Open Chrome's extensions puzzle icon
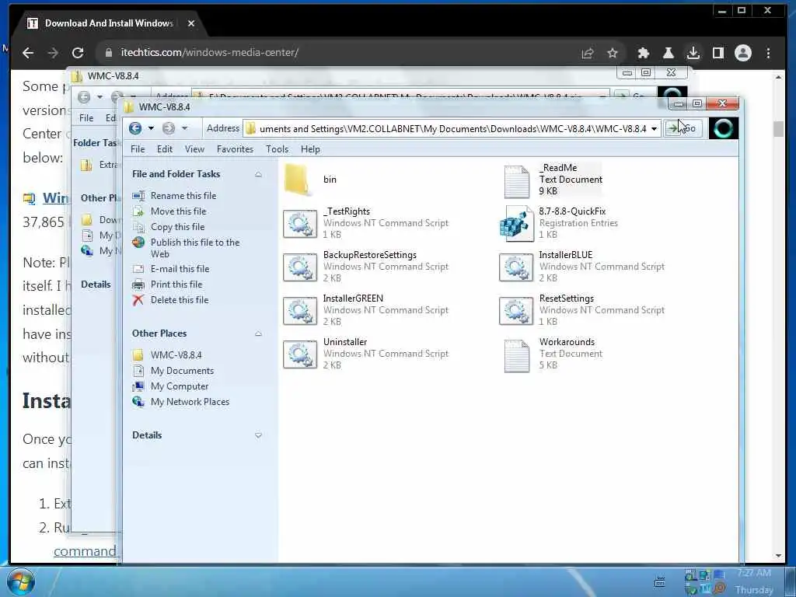Screen dimensions: 796x597 [643, 53]
